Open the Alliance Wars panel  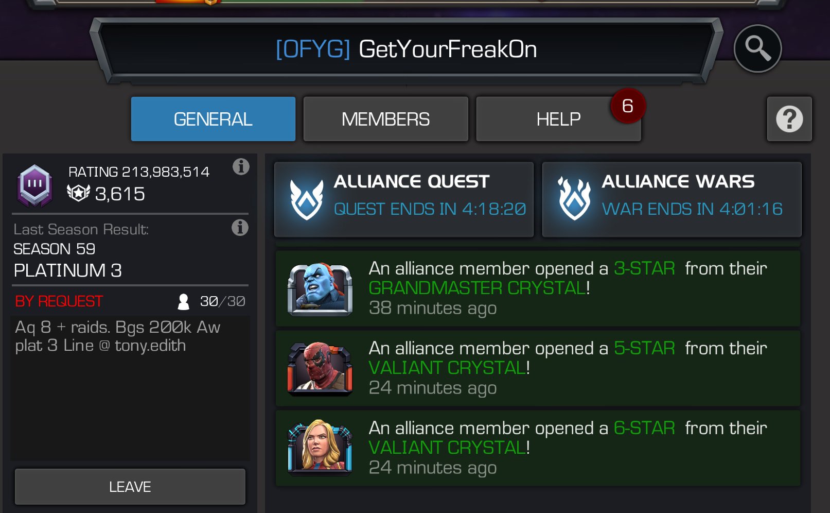point(672,200)
